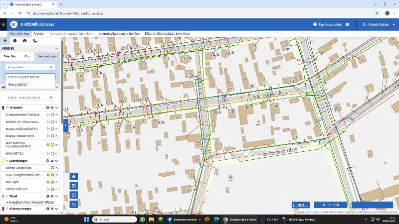Toggle visibility of Hírközlés layer group
399x224 pixels.
pyautogui.click(x=52, y=108)
